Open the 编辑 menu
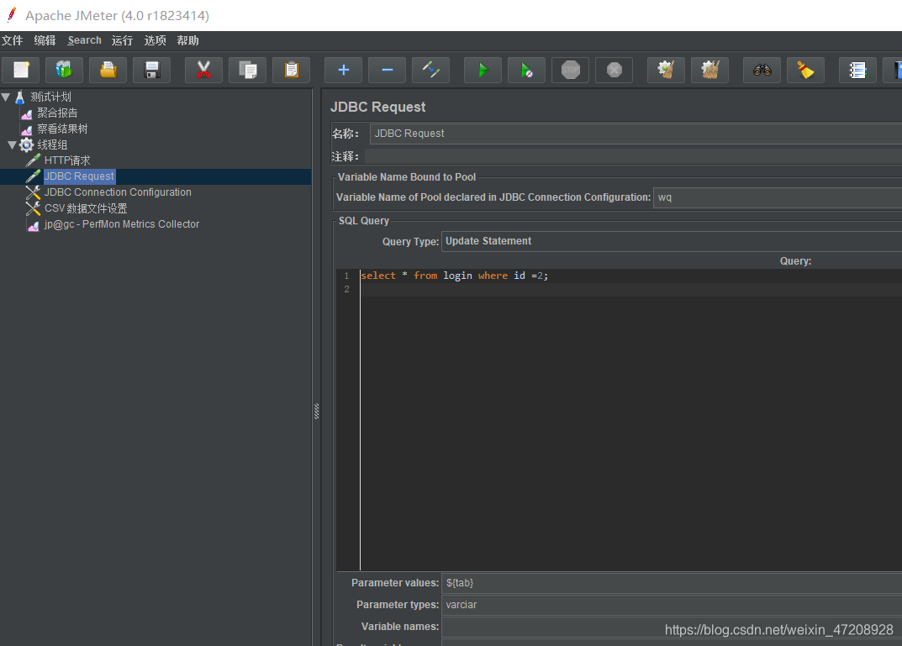The height and width of the screenshot is (646, 902). pyautogui.click(x=45, y=40)
